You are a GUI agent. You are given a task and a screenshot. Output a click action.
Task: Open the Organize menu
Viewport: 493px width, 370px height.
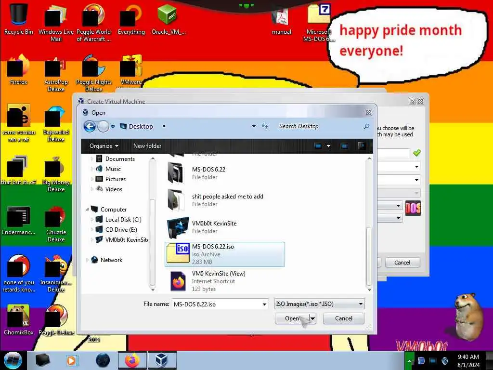coord(104,146)
